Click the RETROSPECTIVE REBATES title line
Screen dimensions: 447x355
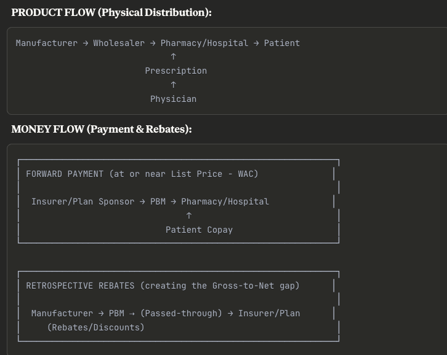tap(163, 286)
